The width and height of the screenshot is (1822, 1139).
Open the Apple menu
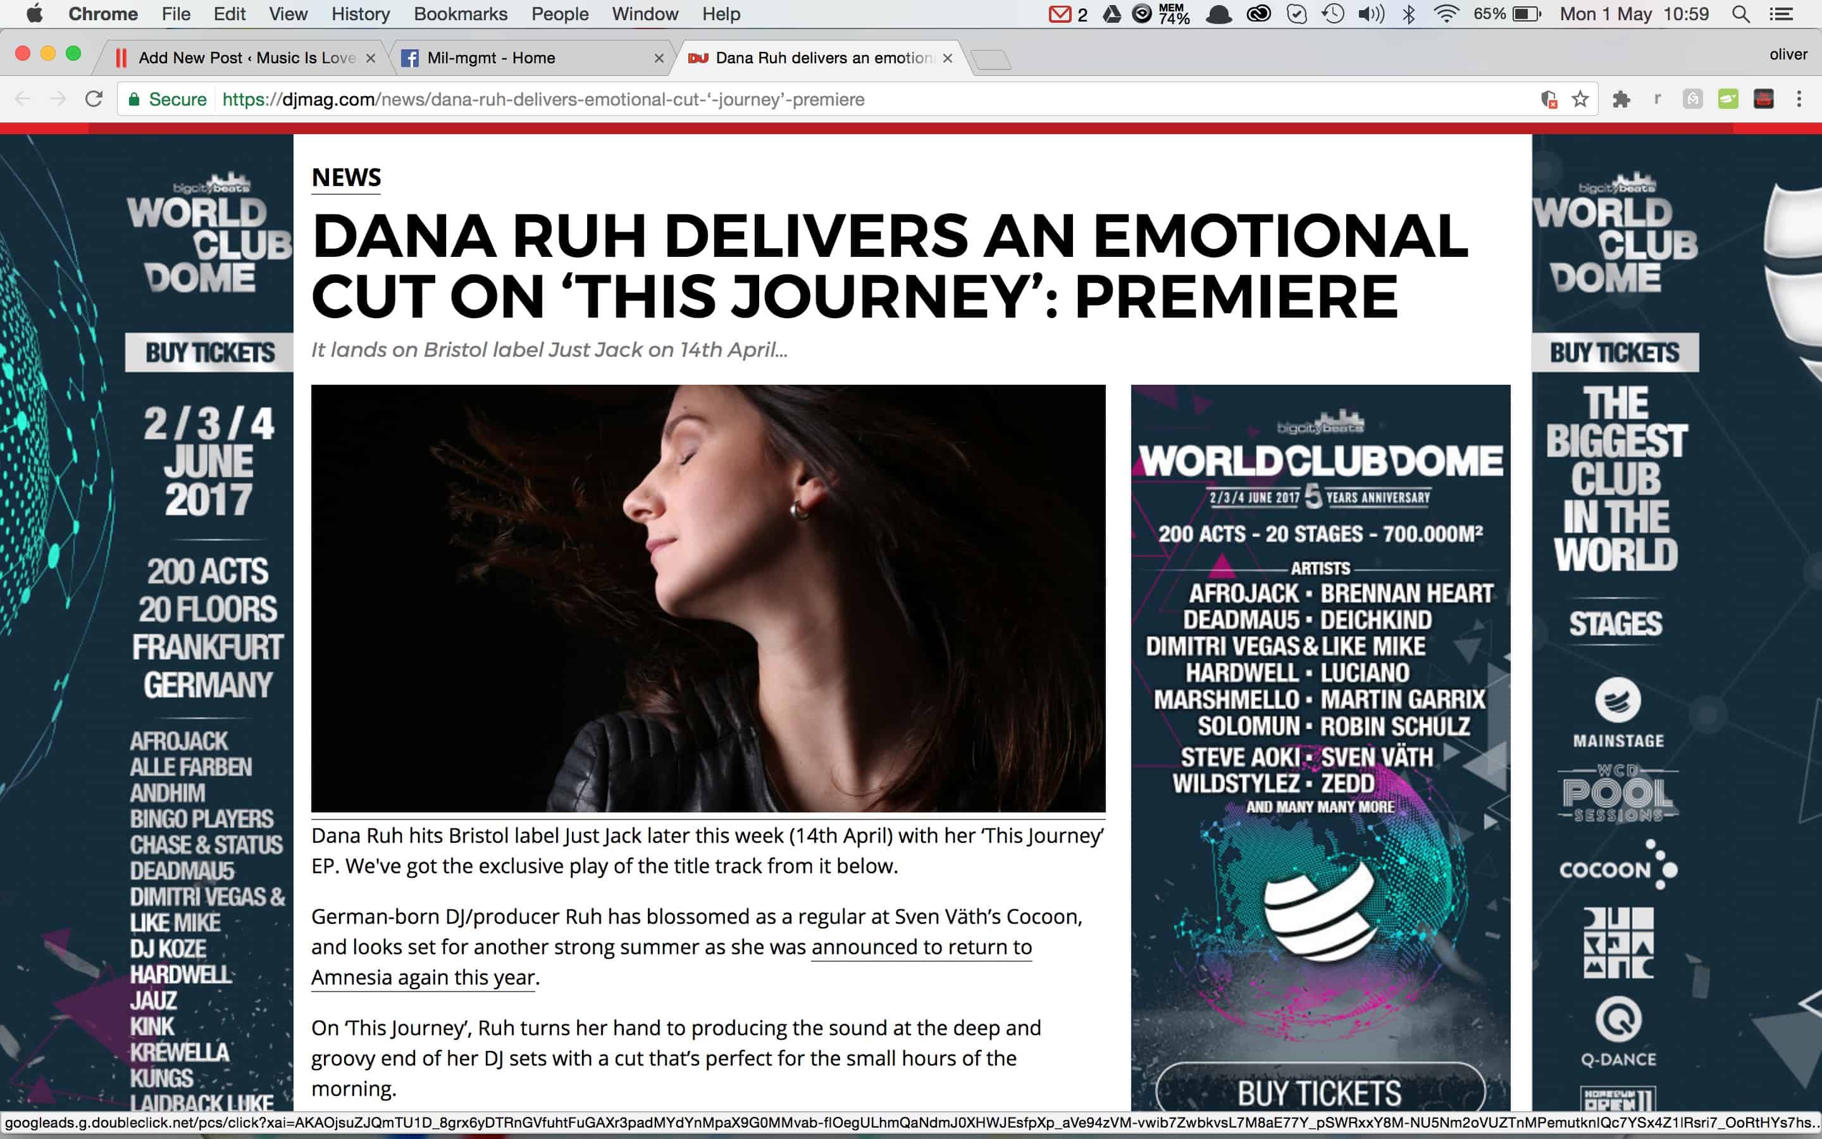tap(35, 13)
